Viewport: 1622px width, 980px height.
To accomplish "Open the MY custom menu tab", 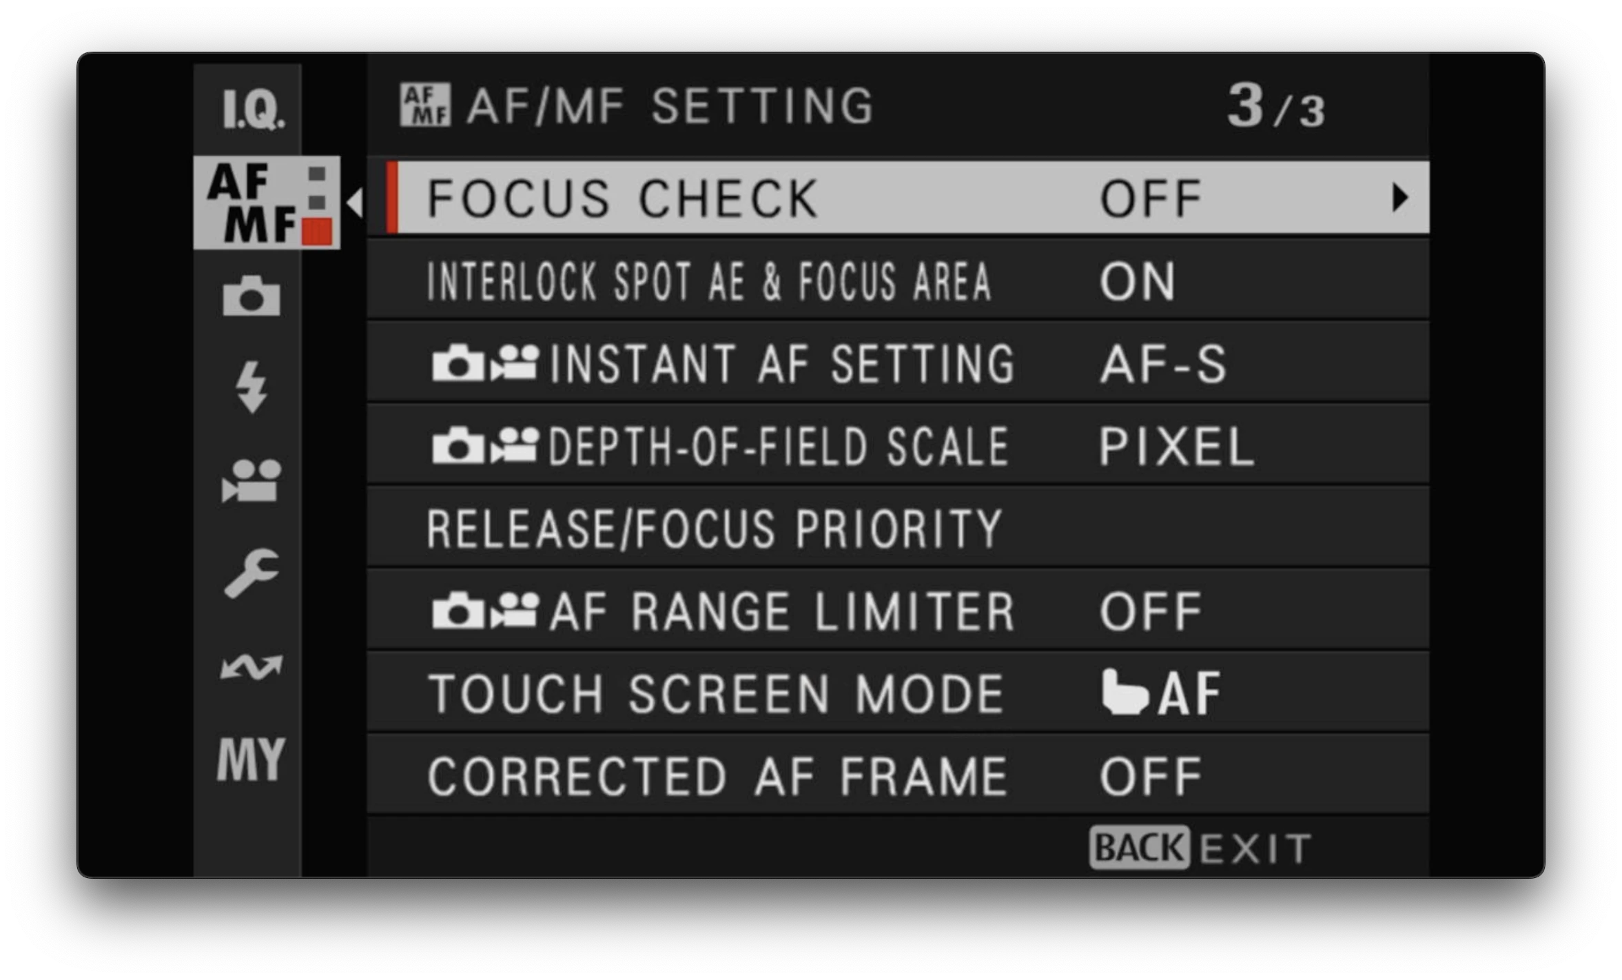I will [x=253, y=758].
